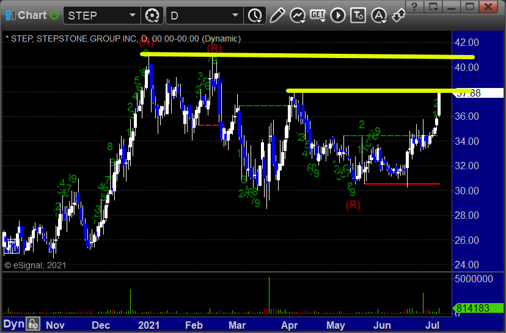
Task: Start bar replay with play icon
Action: [338, 15]
